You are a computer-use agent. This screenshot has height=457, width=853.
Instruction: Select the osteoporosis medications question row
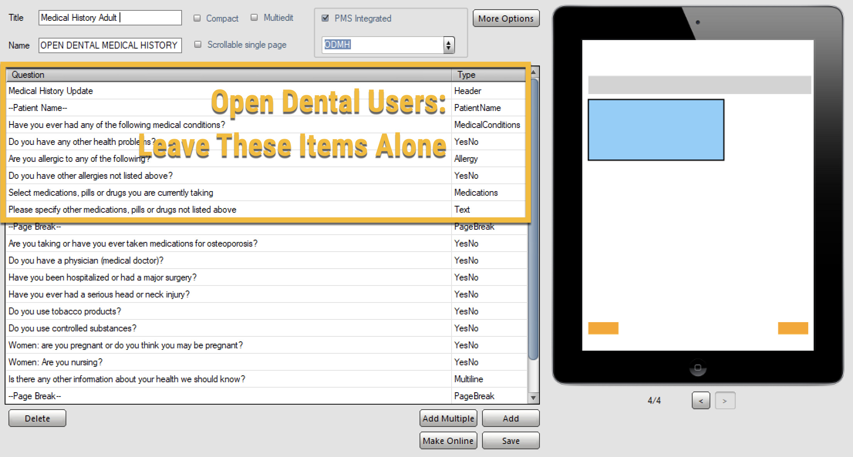[266, 244]
